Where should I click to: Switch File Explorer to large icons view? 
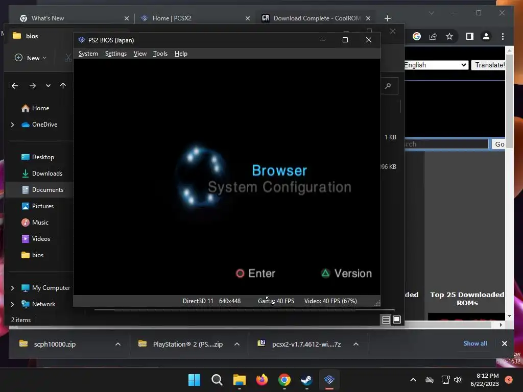pyautogui.click(x=396, y=320)
